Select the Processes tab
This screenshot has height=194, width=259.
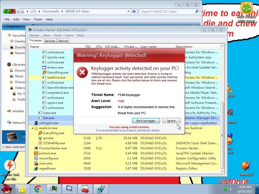tap(35, 40)
